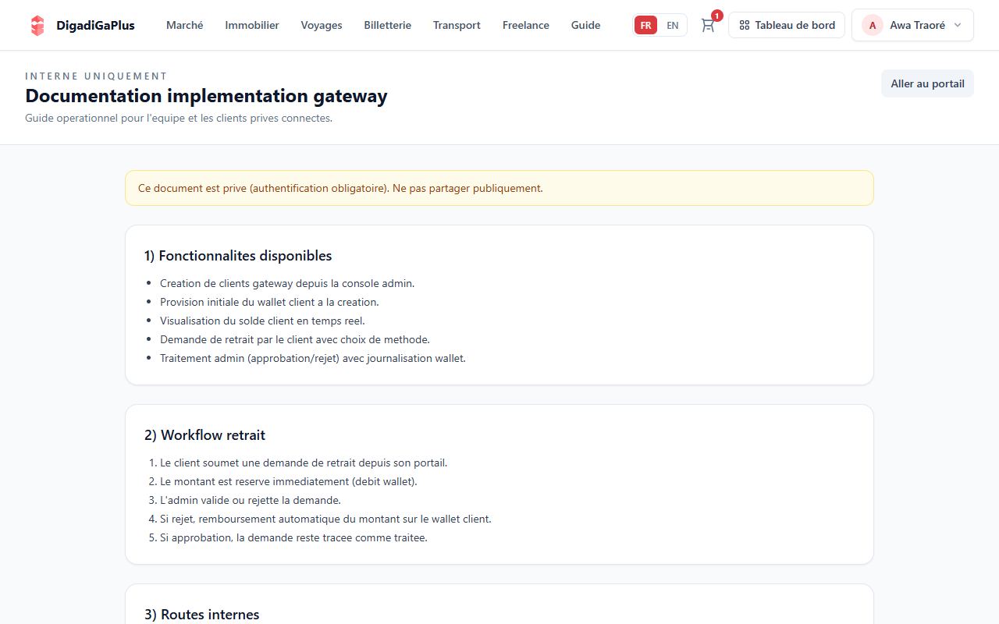
Task: Open the Voyages menu item
Action: (322, 25)
